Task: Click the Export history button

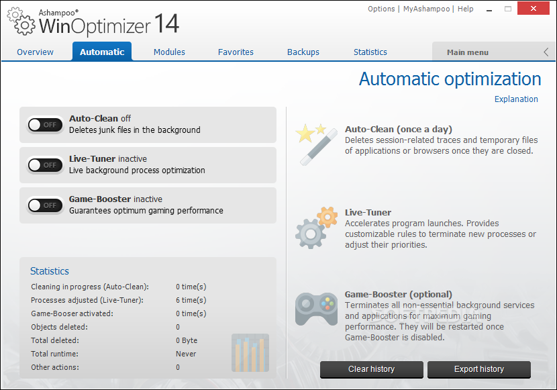Action: (479, 369)
